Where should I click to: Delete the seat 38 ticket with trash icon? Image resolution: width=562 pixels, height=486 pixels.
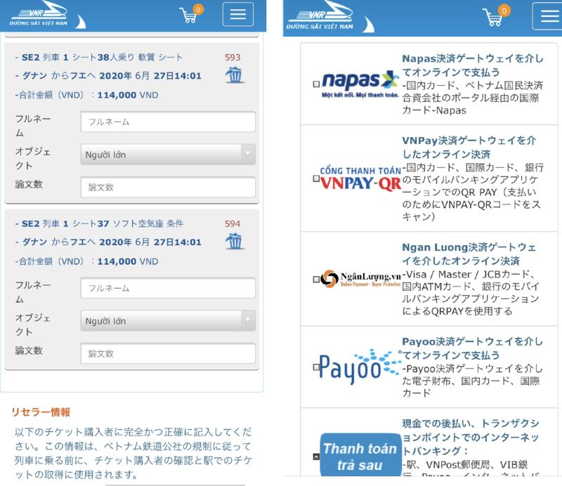[235, 75]
